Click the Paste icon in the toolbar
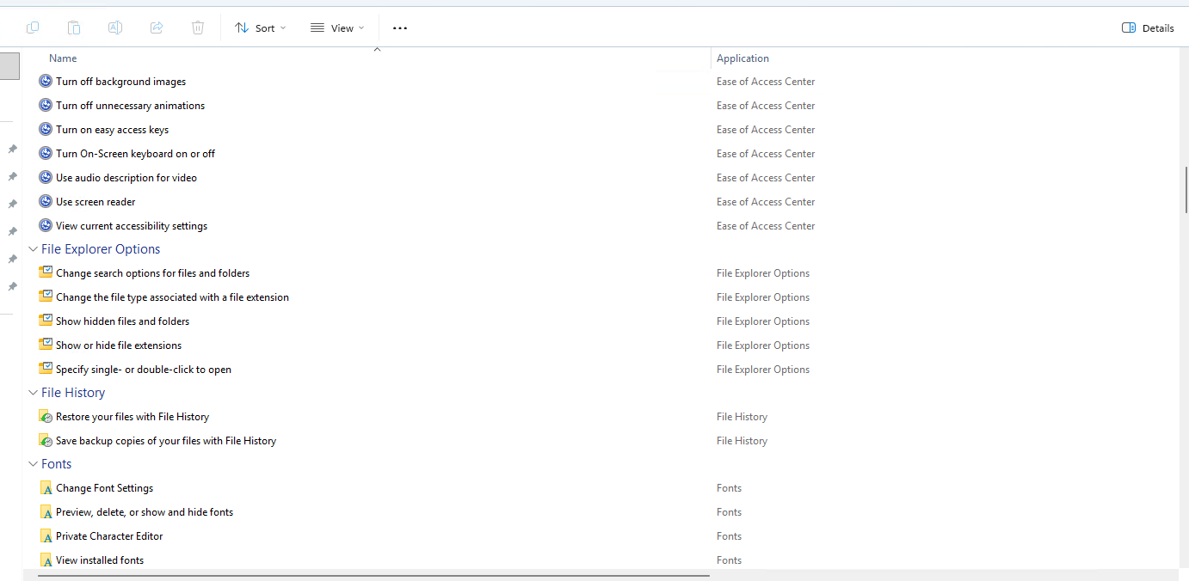1189x581 pixels. pyautogui.click(x=73, y=27)
